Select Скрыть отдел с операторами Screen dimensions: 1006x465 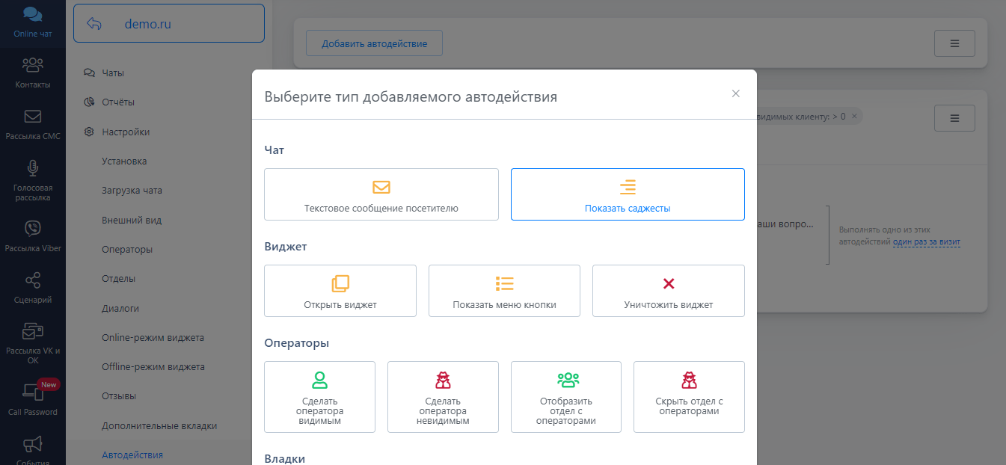[689, 397]
